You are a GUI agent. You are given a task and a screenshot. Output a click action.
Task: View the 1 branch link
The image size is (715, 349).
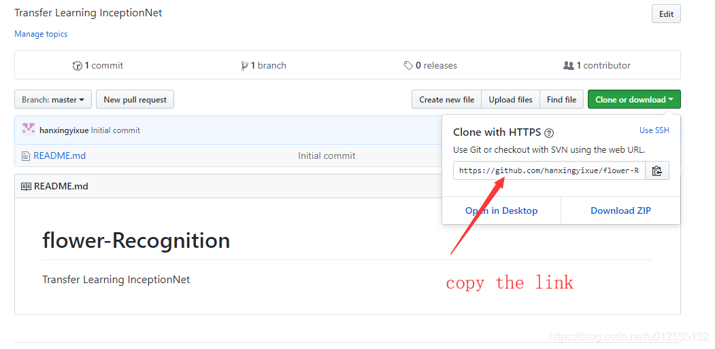(263, 66)
